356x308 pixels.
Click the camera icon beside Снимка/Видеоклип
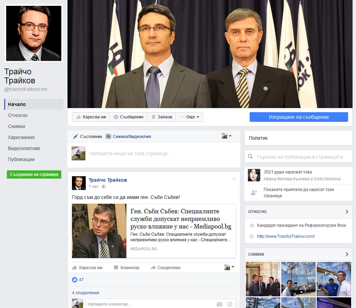[x=109, y=136]
